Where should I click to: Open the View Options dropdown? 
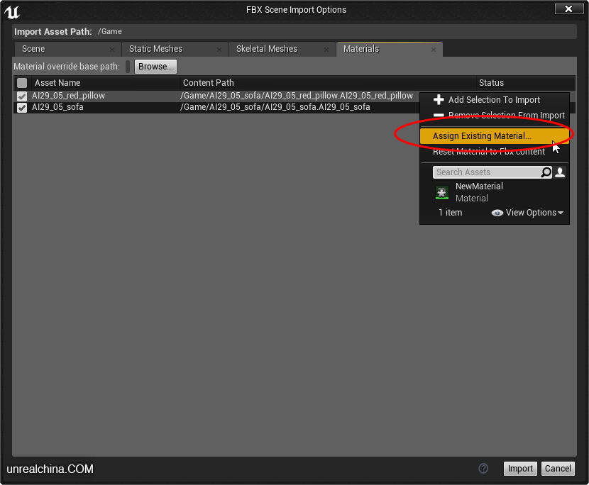[527, 213]
